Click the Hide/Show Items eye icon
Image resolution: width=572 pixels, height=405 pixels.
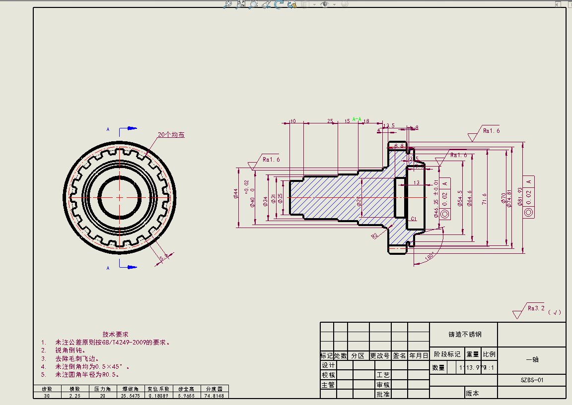[x=325, y=4]
